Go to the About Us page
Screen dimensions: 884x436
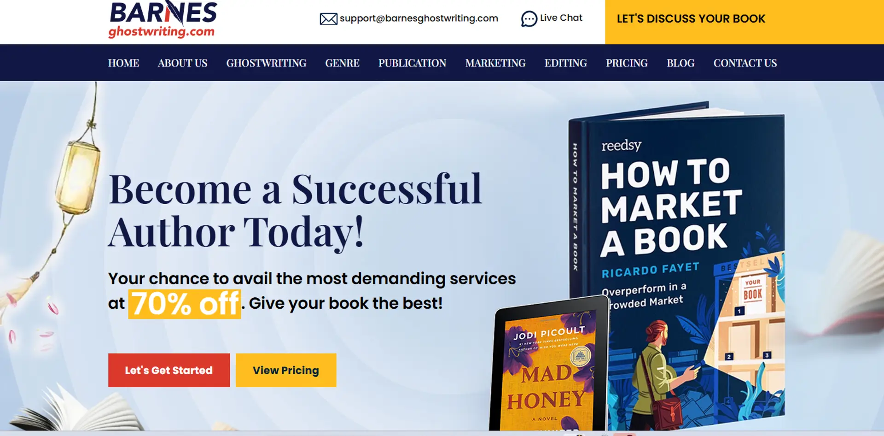(x=182, y=63)
